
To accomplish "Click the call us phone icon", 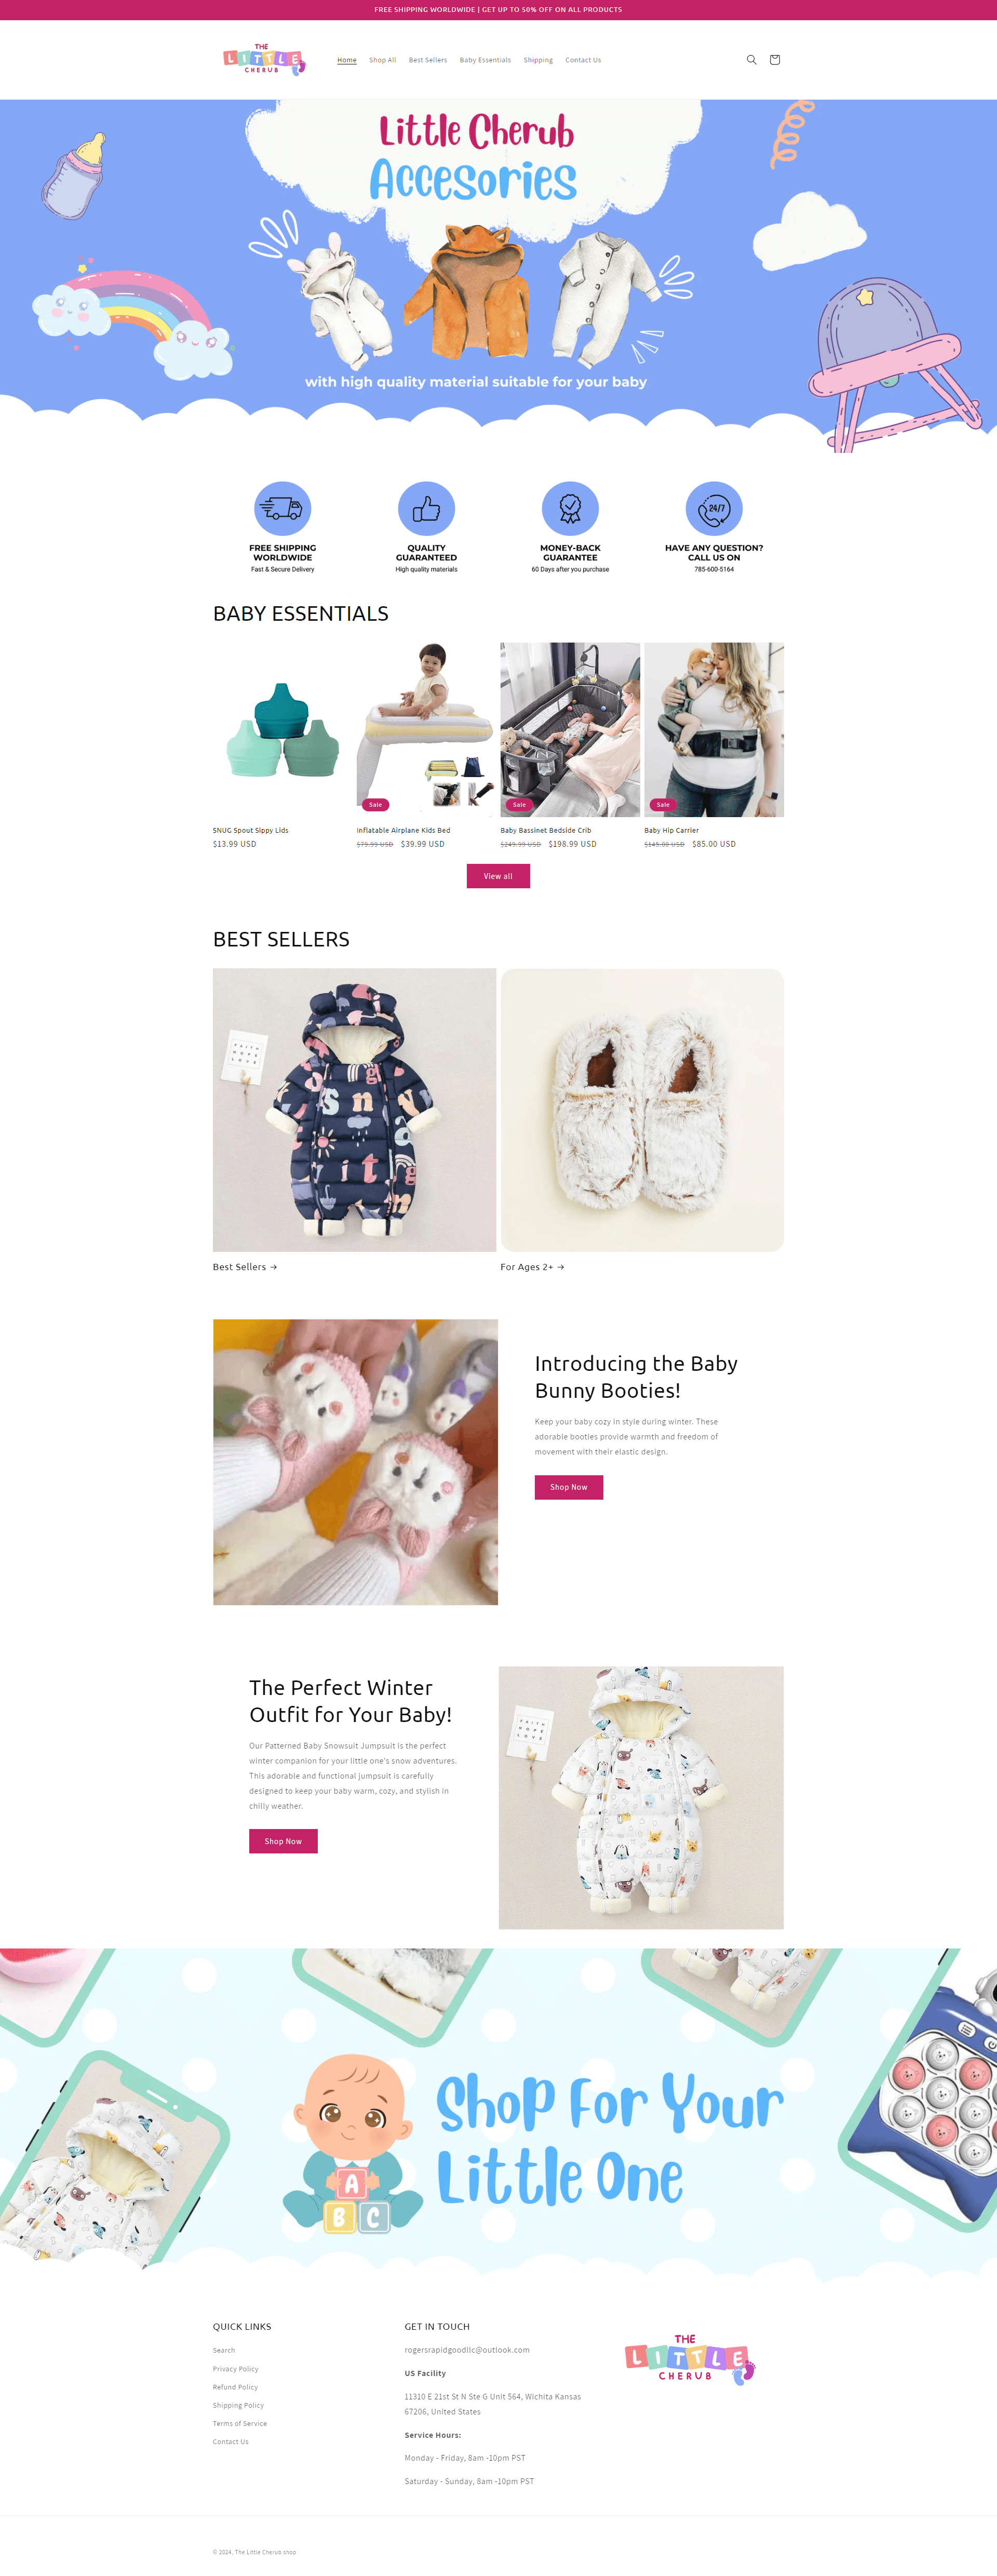I will (x=714, y=509).
